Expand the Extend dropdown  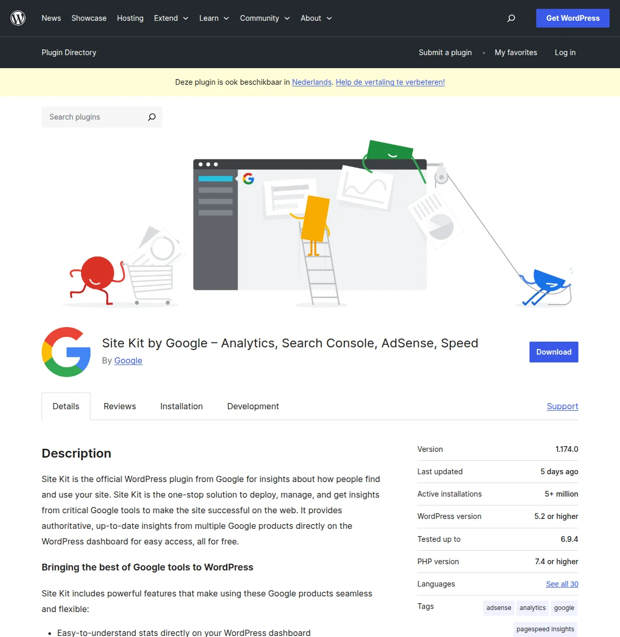[171, 18]
